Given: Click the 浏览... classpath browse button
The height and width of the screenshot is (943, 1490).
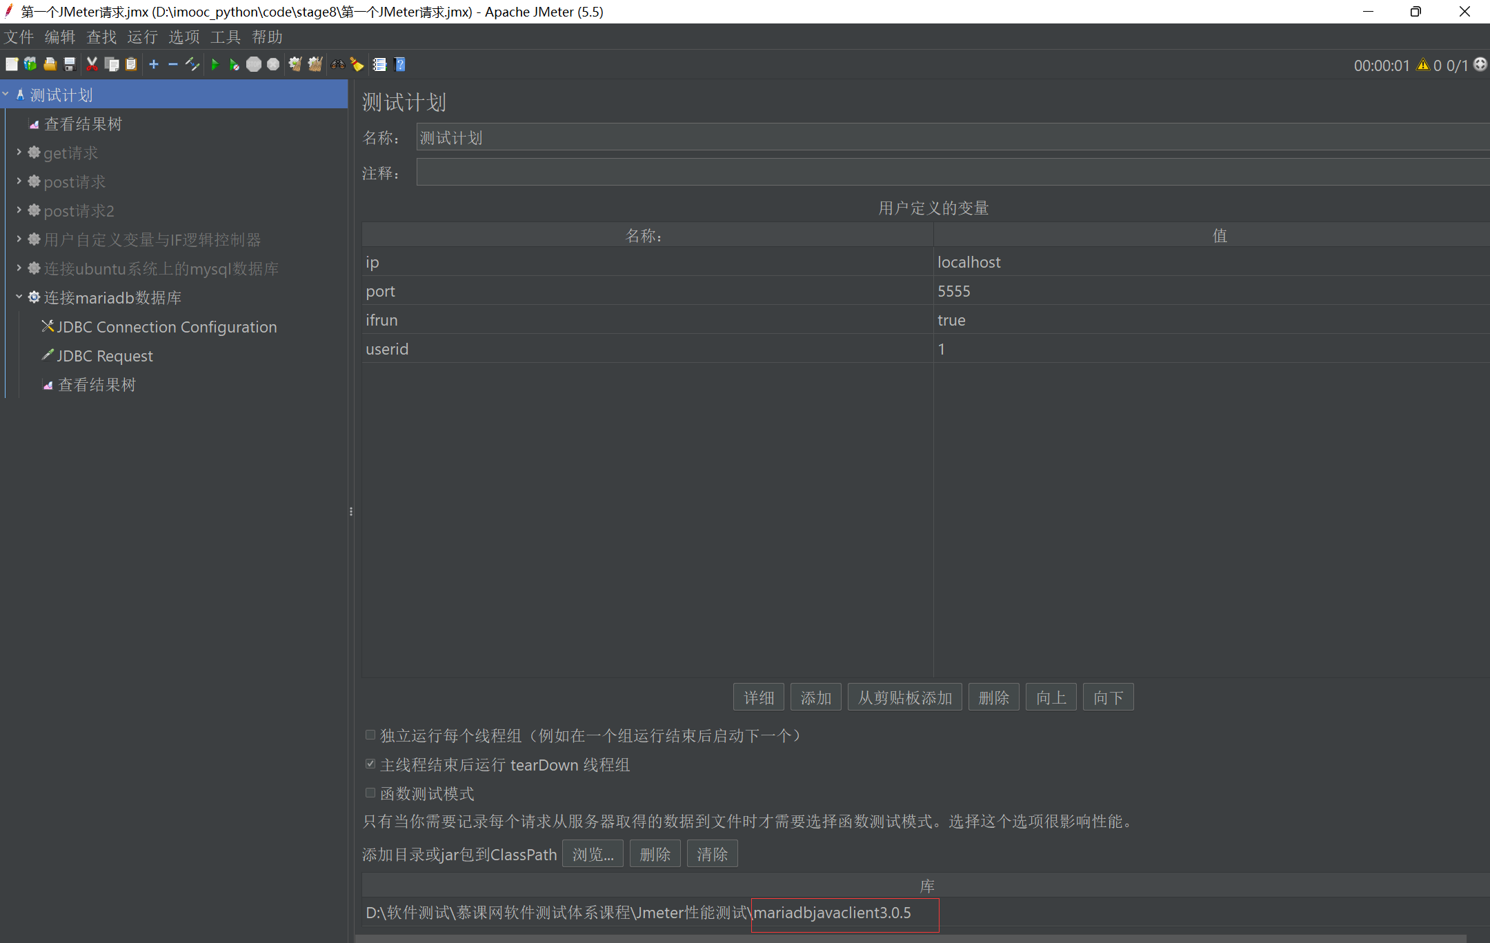Looking at the screenshot, I should coord(593,855).
